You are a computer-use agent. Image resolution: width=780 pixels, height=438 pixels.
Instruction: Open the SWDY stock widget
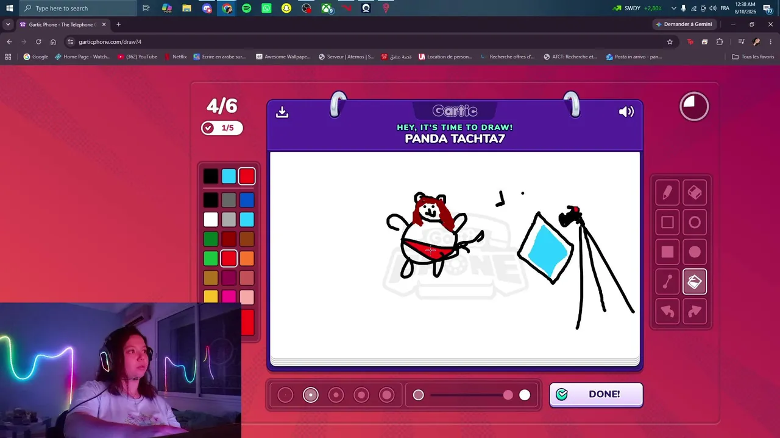pos(637,8)
